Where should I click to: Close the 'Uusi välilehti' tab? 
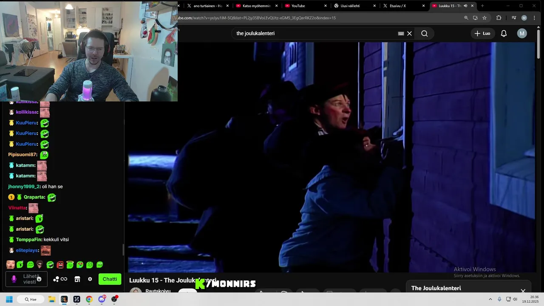(374, 6)
